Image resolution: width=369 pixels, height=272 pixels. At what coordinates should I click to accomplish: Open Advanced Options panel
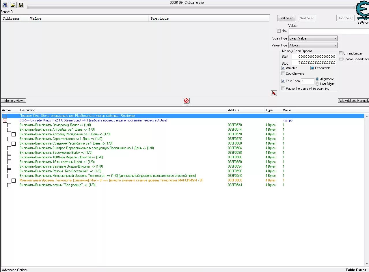point(15,270)
